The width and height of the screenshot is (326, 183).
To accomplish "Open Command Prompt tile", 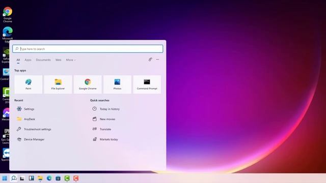I will tap(147, 84).
